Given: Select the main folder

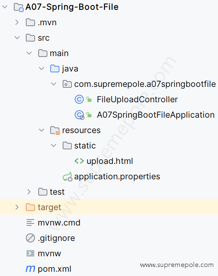Looking at the screenshot, I should 54,53.
